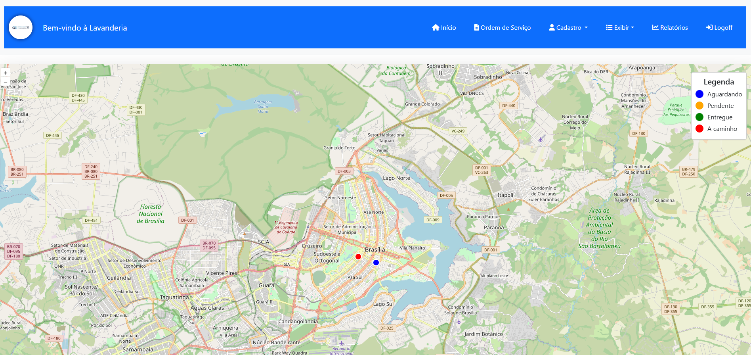Click the orange Pendente legend swatch
This screenshot has height=355, width=751.
[699, 106]
